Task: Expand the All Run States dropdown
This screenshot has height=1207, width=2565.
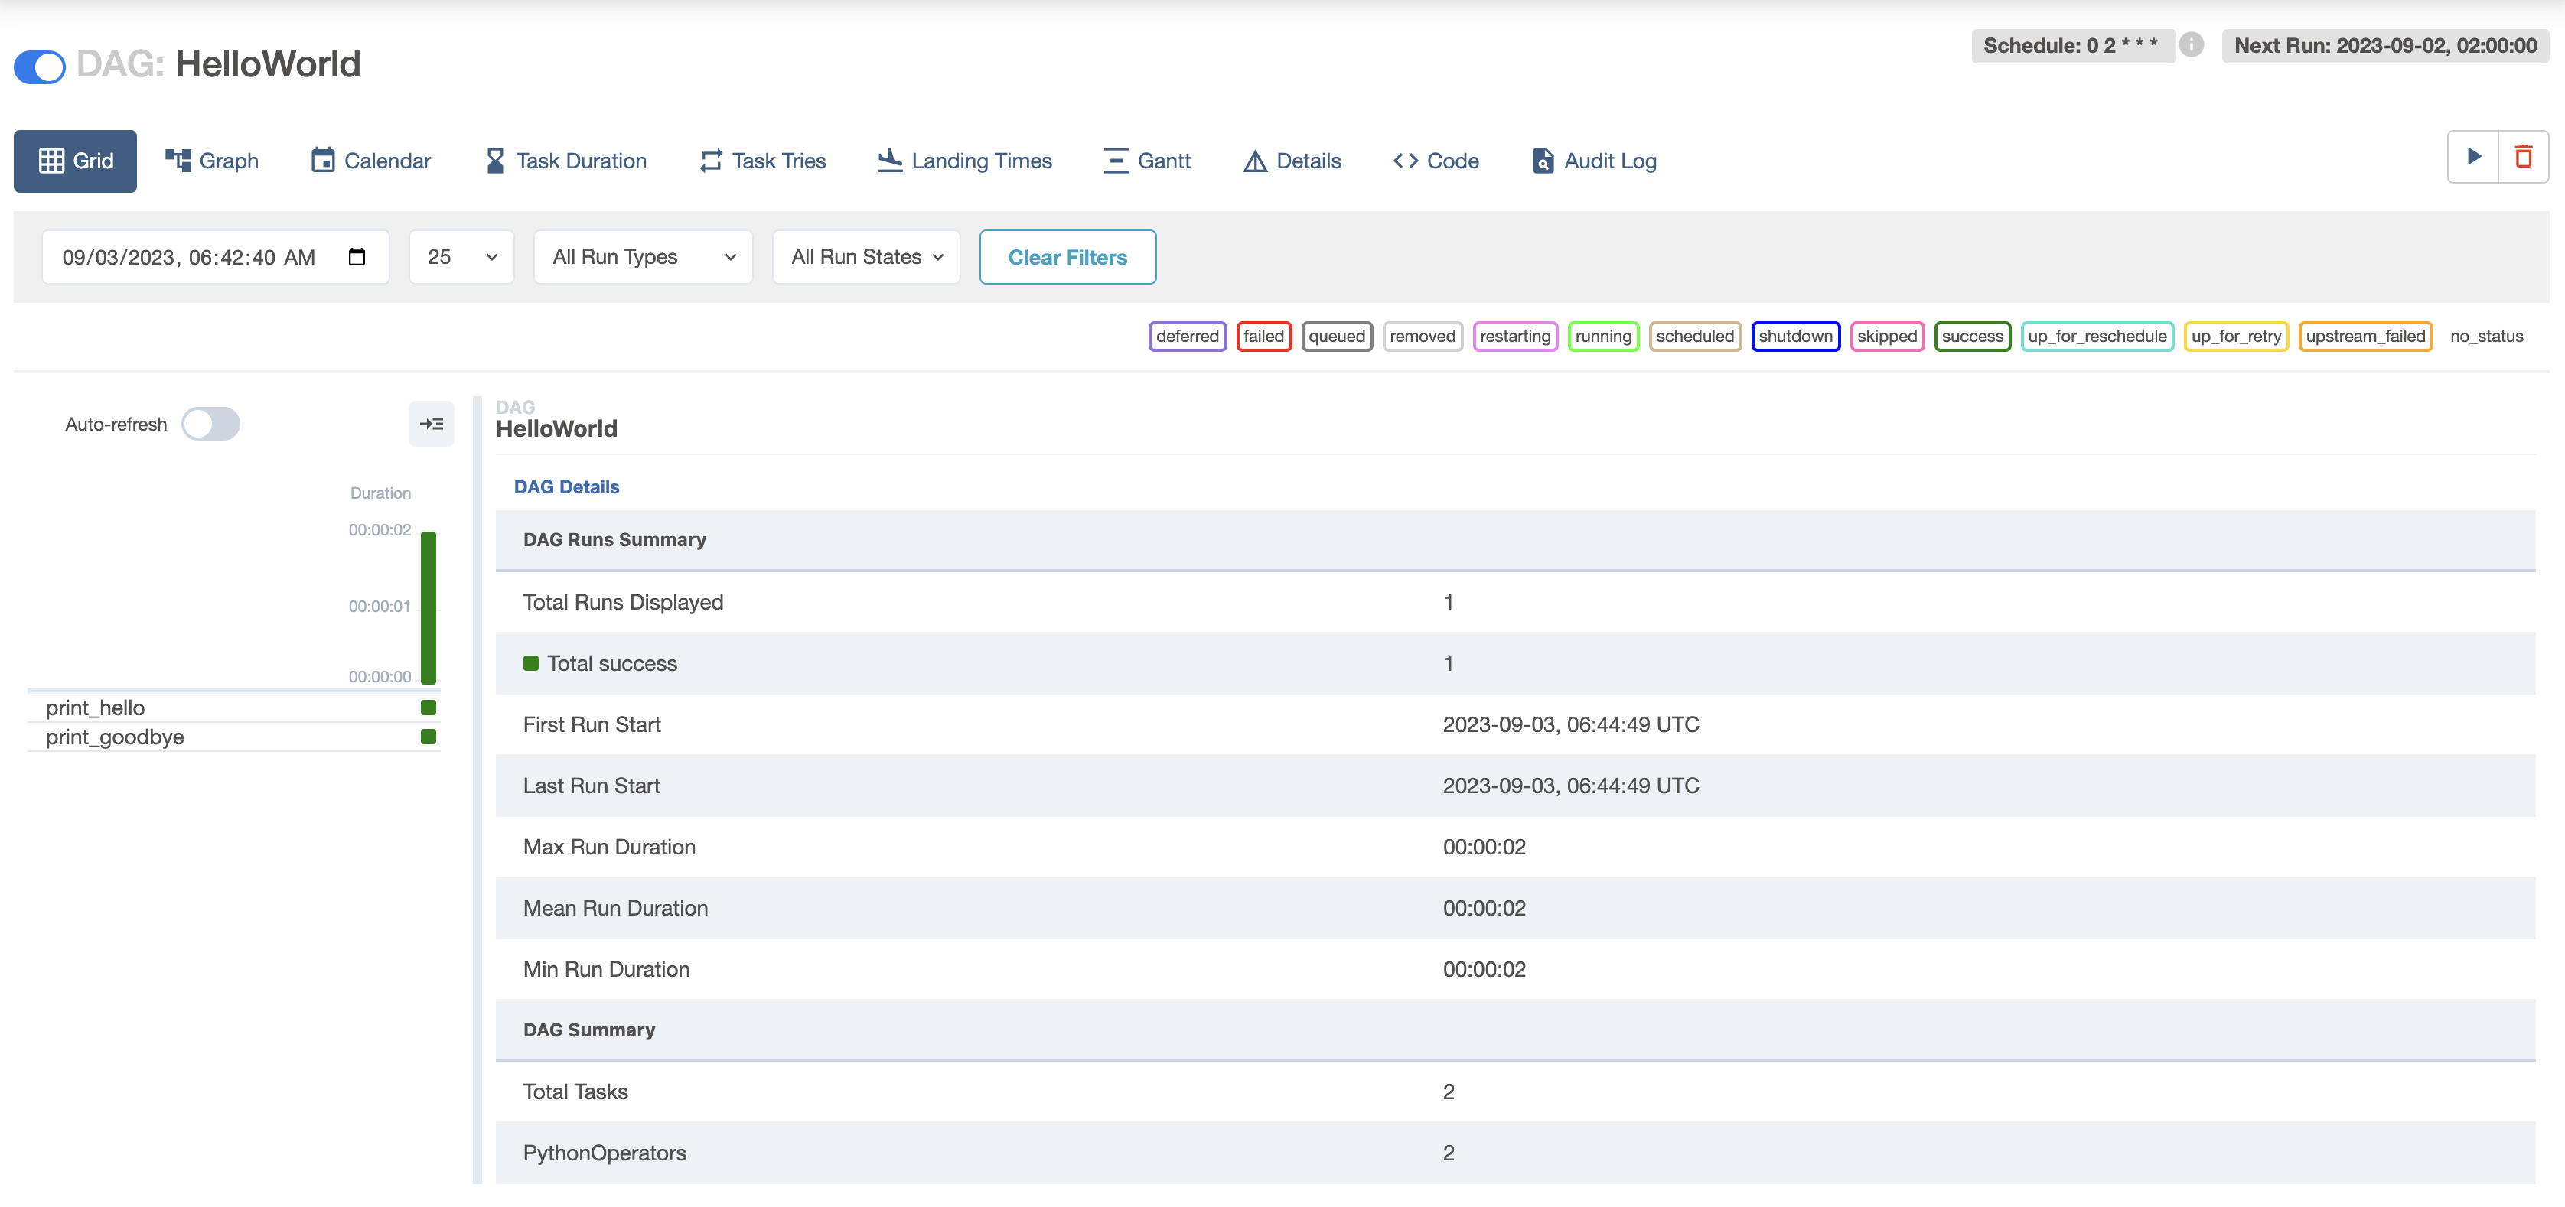Action: click(x=865, y=257)
